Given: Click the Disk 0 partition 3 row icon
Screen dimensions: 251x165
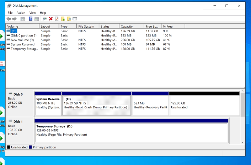Looking at the screenshot, I should (x=8, y=35).
